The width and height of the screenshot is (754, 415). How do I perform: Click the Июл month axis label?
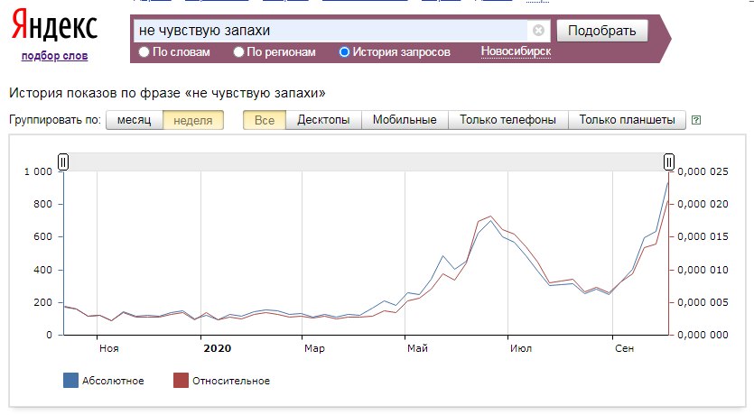tap(521, 349)
